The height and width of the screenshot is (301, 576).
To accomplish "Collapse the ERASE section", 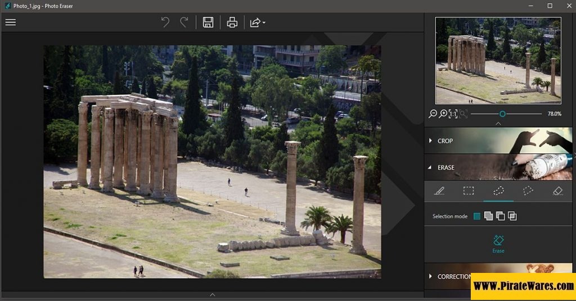I will click(x=445, y=167).
